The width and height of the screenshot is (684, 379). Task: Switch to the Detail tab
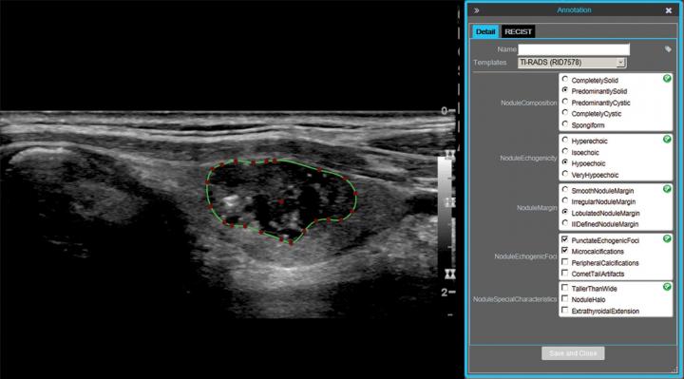485,31
